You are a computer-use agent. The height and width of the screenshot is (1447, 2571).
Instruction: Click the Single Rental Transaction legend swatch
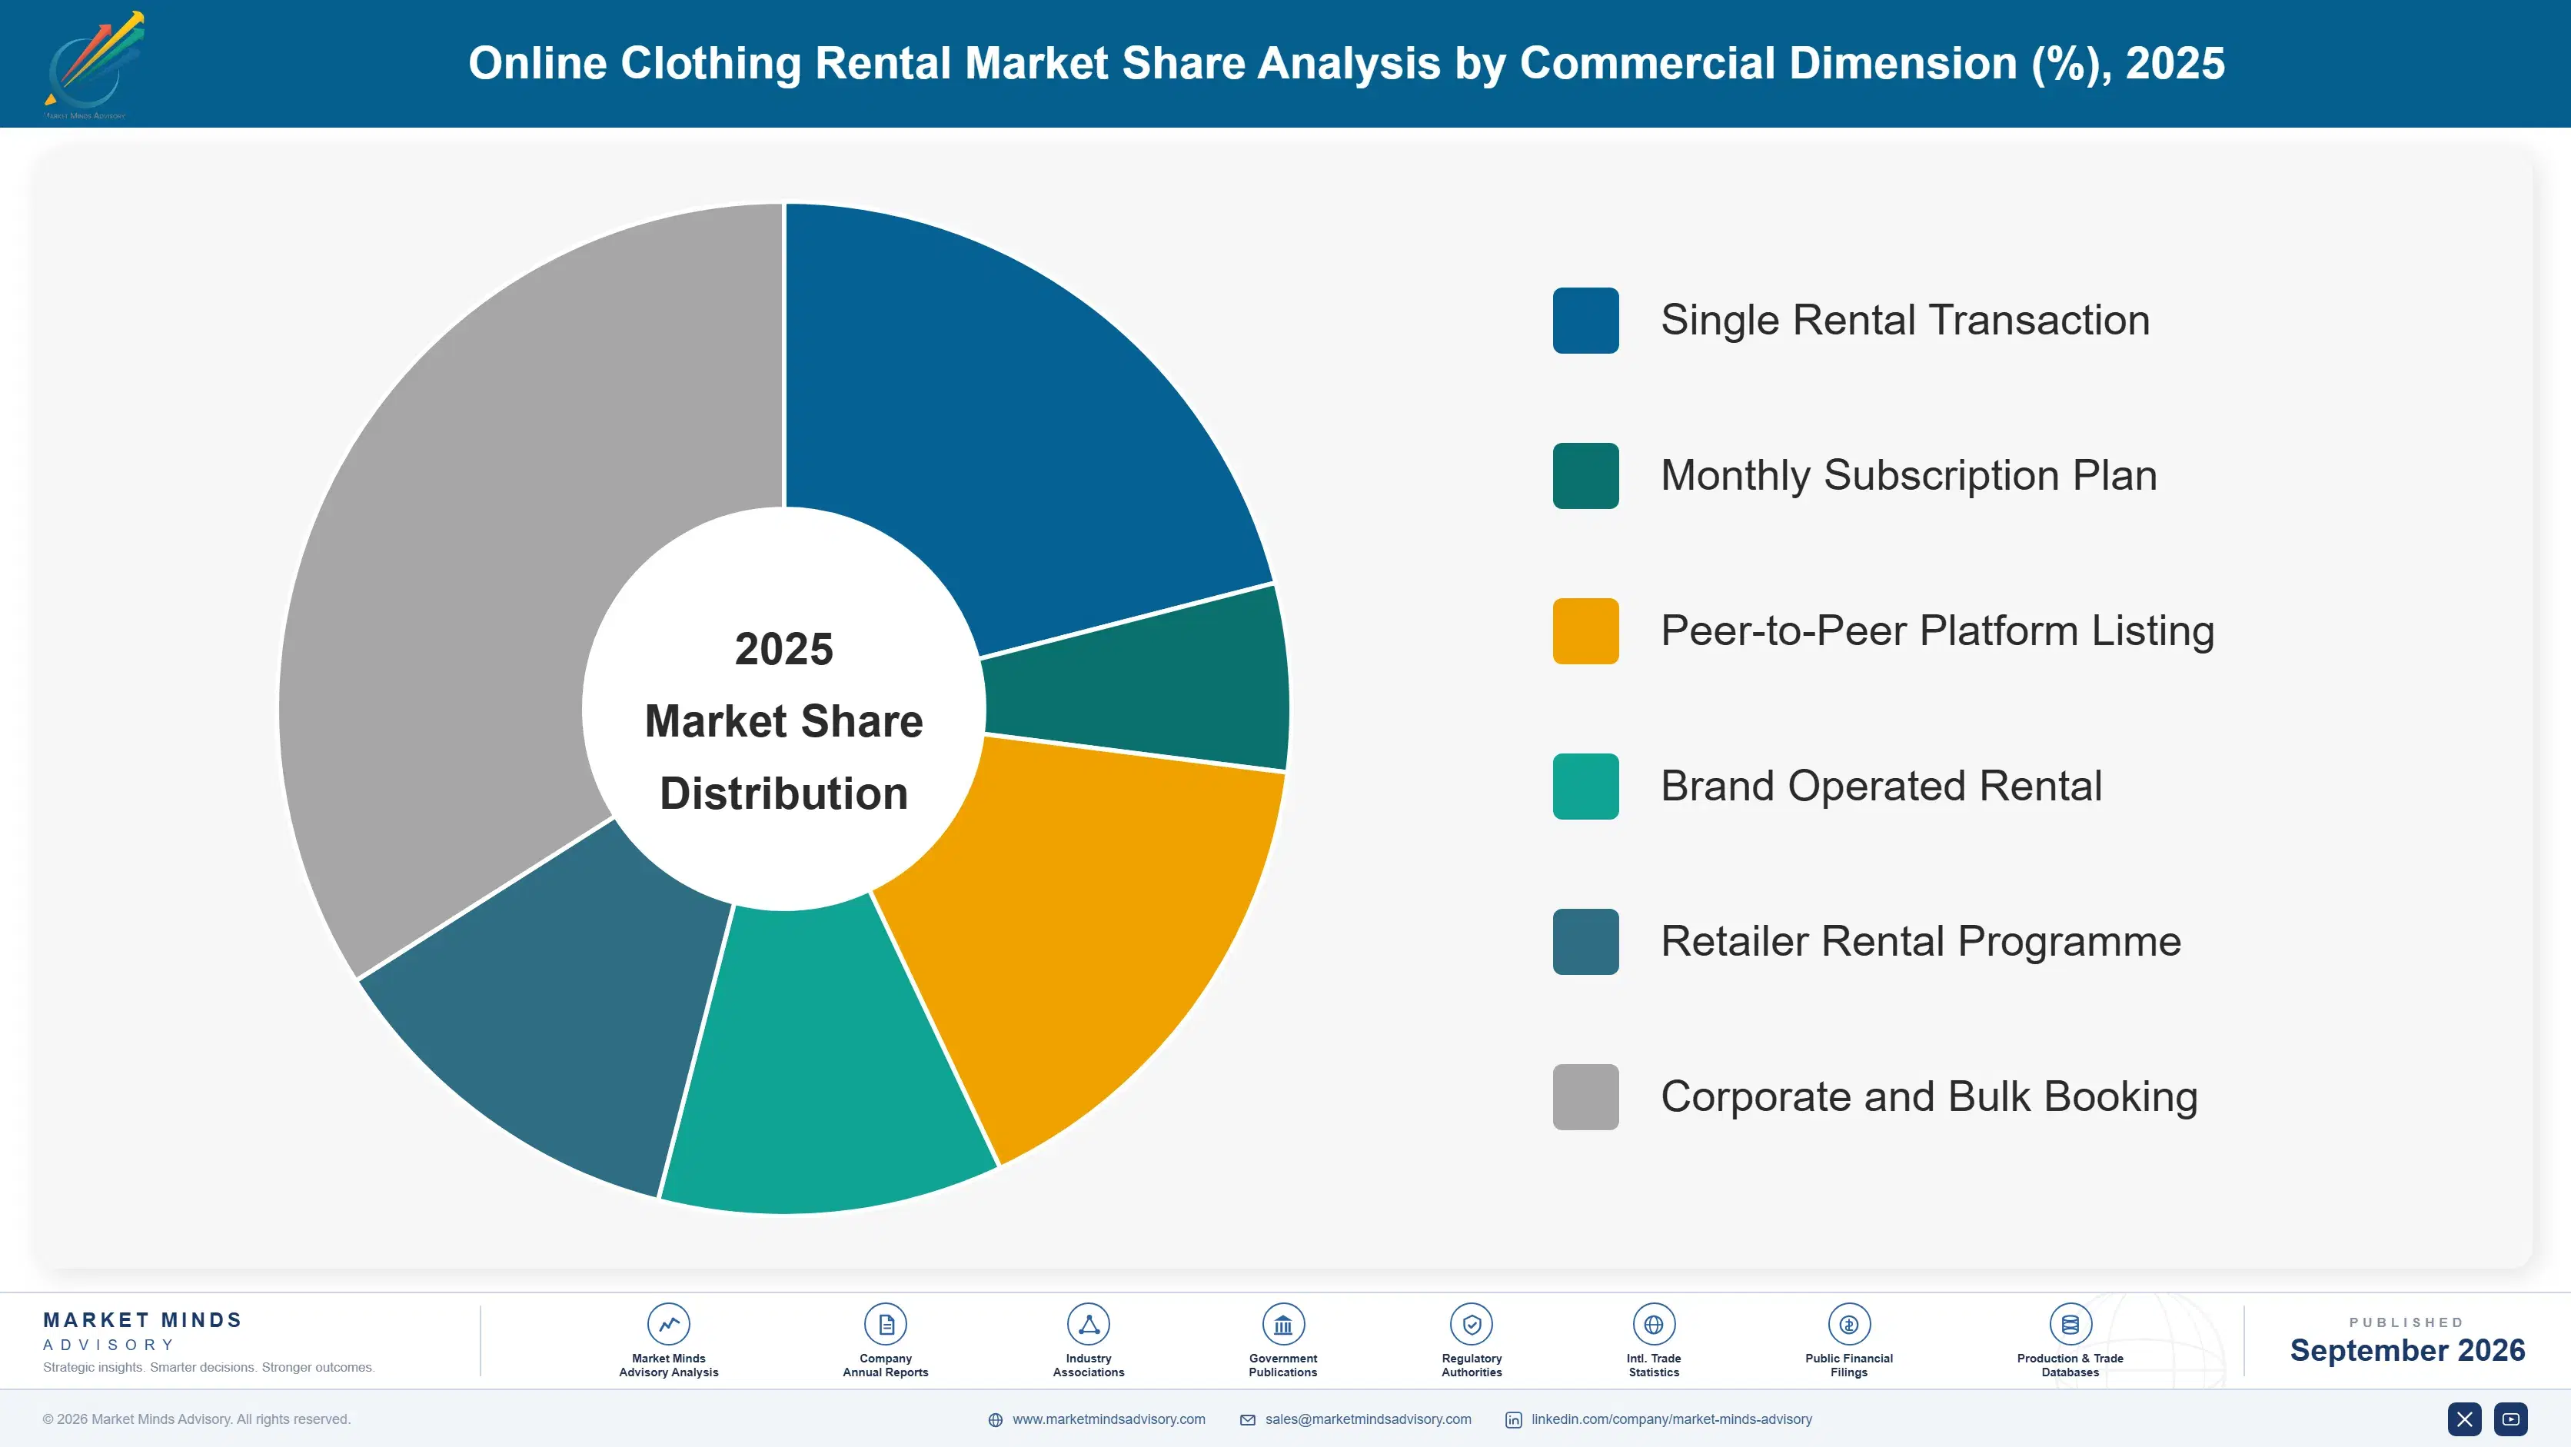point(1585,321)
